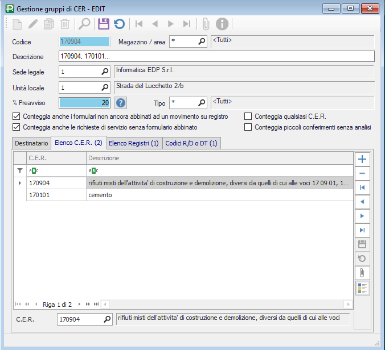Viewport: 385px width, 350px height.
Task: Uncheck Conteggia anche le richieste di servizio
Action: point(16,127)
